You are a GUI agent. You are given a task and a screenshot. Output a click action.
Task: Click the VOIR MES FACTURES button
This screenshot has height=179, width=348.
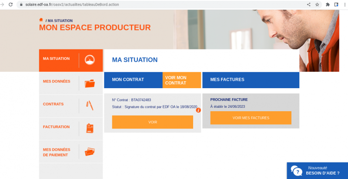(251, 118)
